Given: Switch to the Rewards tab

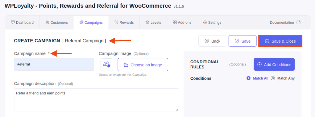Looking at the screenshot, I should (x=124, y=22).
